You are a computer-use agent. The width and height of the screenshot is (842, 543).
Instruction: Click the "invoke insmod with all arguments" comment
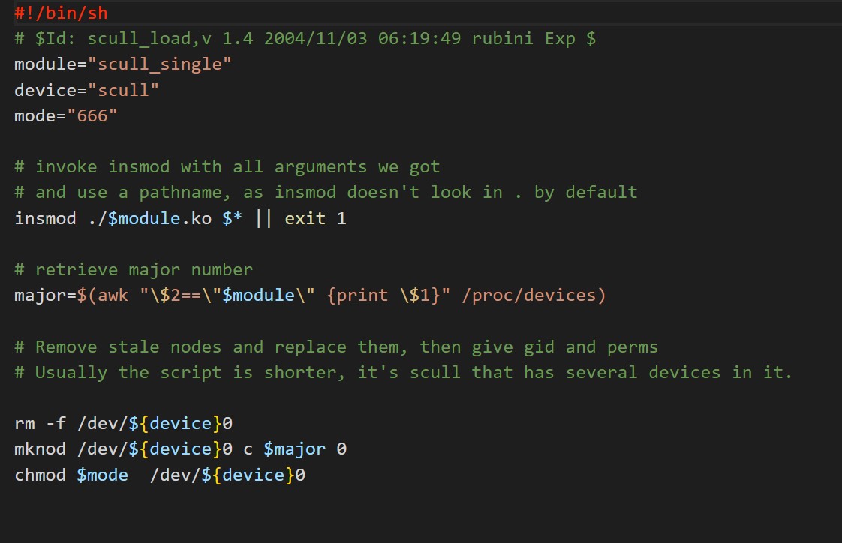click(227, 166)
